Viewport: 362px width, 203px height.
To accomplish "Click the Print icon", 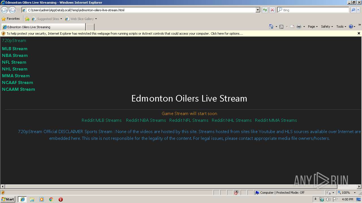I will pyautogui.click(x=299, y=27).
